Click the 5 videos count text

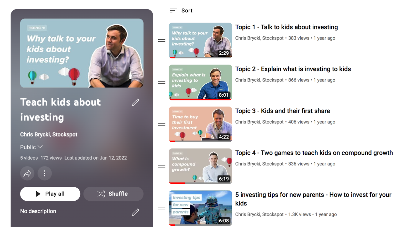tap(29, 158)
